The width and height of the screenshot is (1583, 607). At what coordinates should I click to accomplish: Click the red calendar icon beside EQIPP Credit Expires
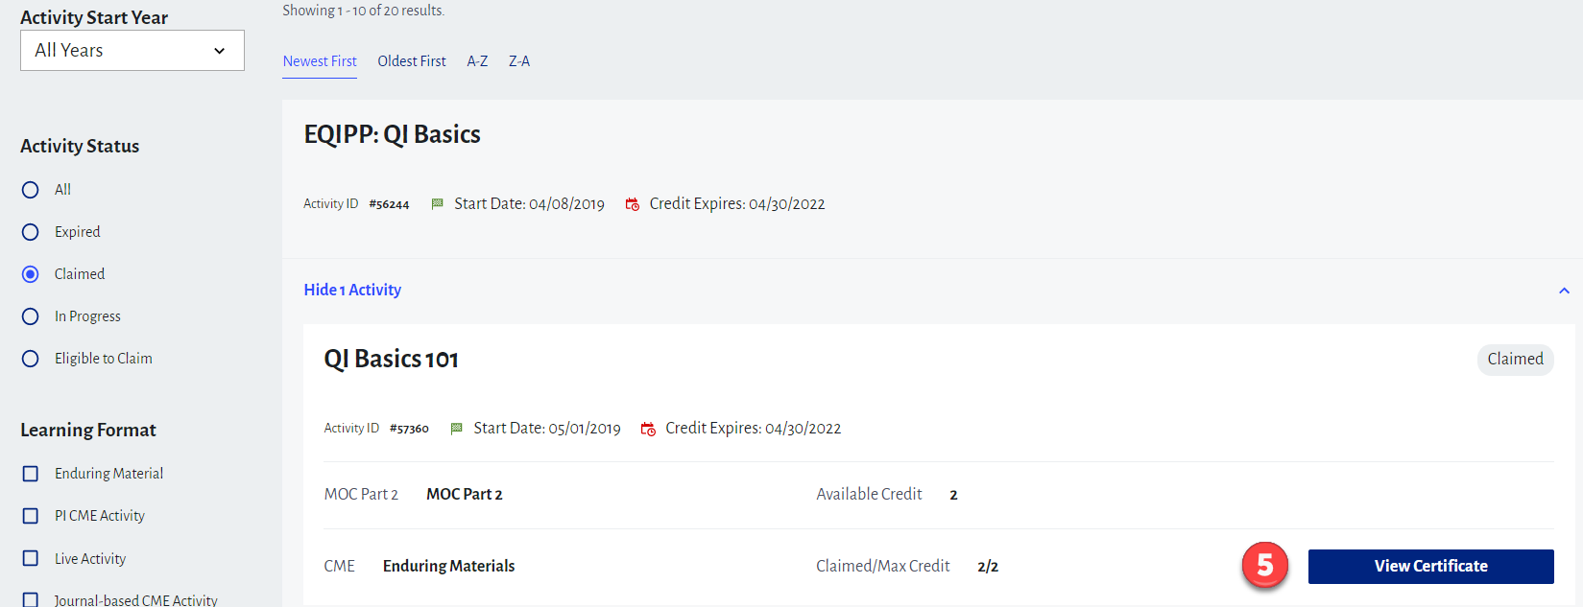[x=632, y=204]
